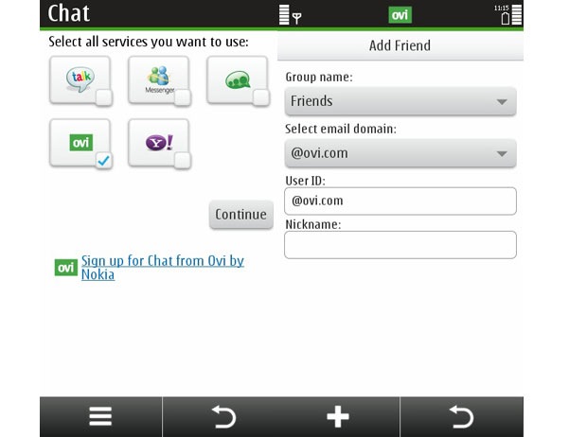This screenshot has width=587, height=437.
Task: Tap the Ovi logo in status bar
Action: click(400, 15)
